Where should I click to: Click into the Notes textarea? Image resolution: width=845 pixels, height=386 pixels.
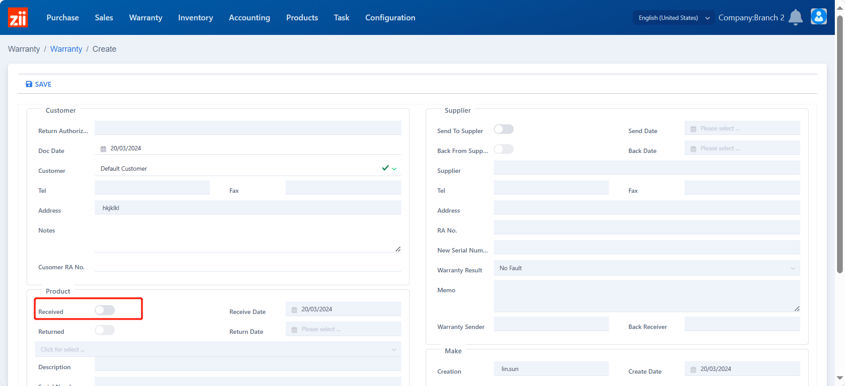248,237
